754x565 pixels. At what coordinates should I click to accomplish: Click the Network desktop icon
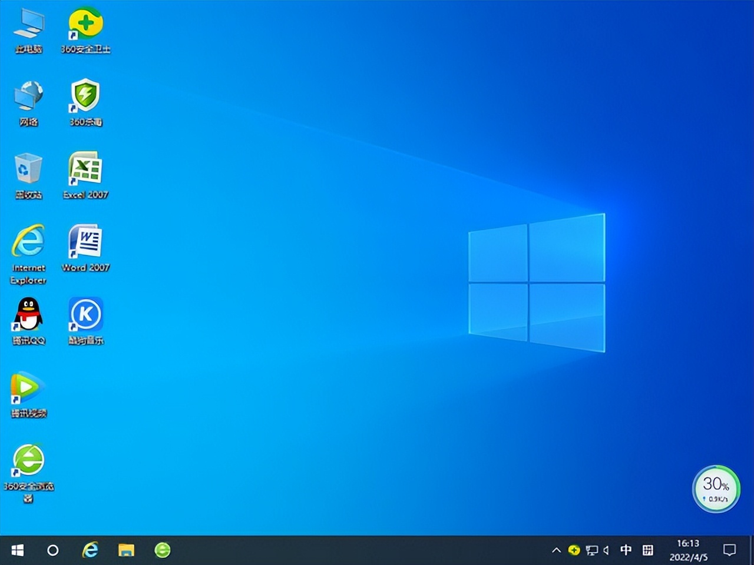point(28,97)
